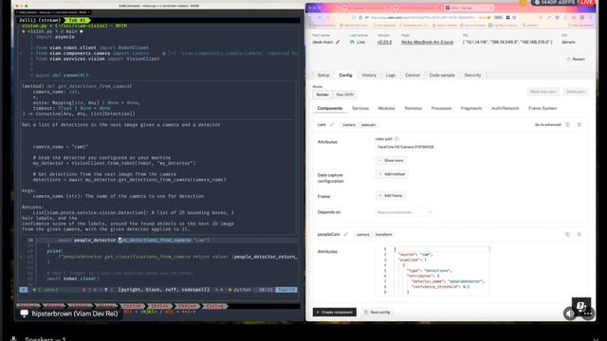Select the Fragments sub-tab
Viewport: 607px width, 341px height.
pos(471,108)
